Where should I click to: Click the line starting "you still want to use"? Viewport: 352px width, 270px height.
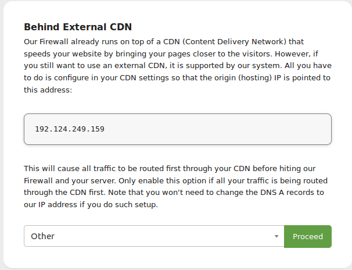(178, 66)
